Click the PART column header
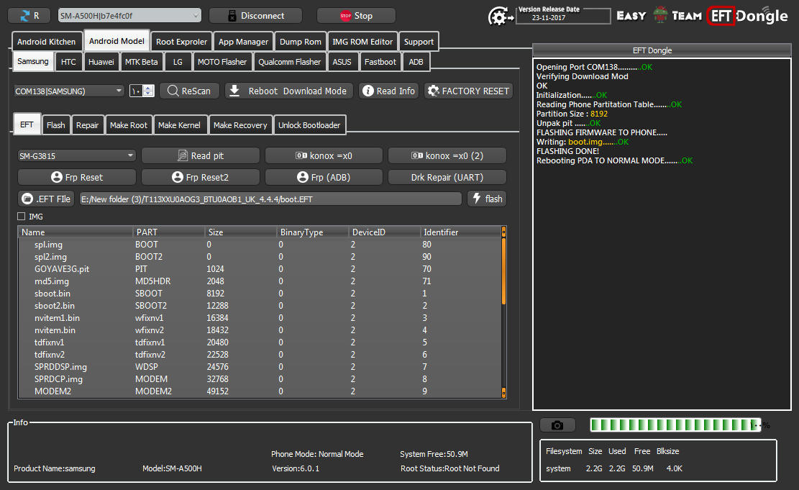The width and height of the screenshot is (799, 490). click(x=169, y=232)
